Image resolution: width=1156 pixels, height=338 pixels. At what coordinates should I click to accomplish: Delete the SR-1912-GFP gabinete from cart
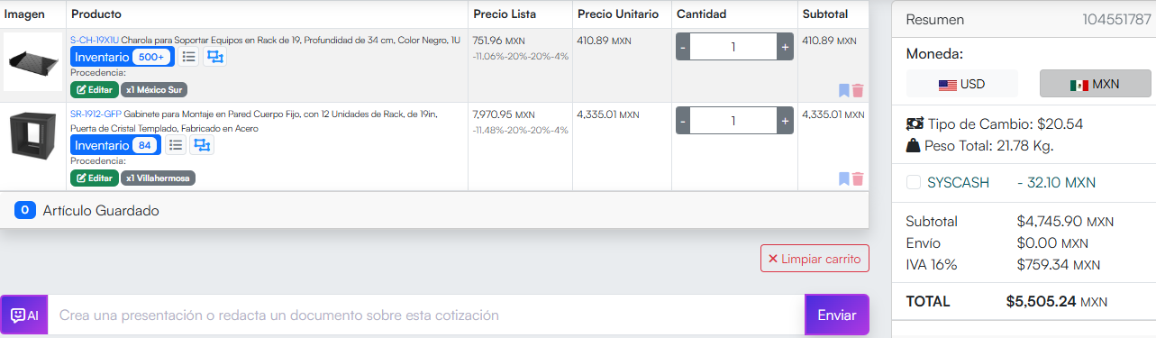[858, 178]
